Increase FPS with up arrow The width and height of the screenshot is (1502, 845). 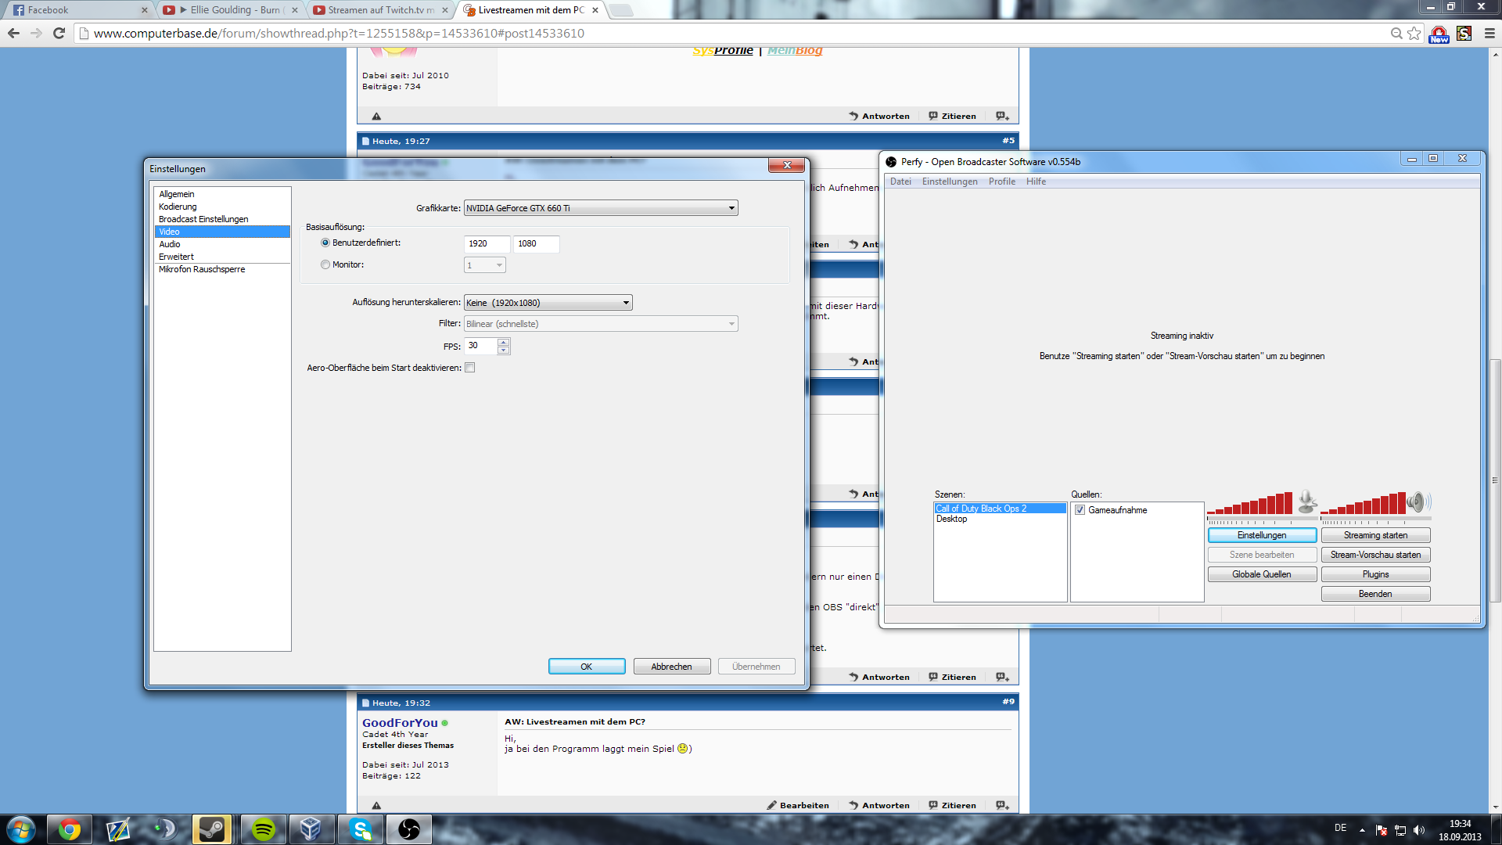pyautogui.click(x=504, y=342)
